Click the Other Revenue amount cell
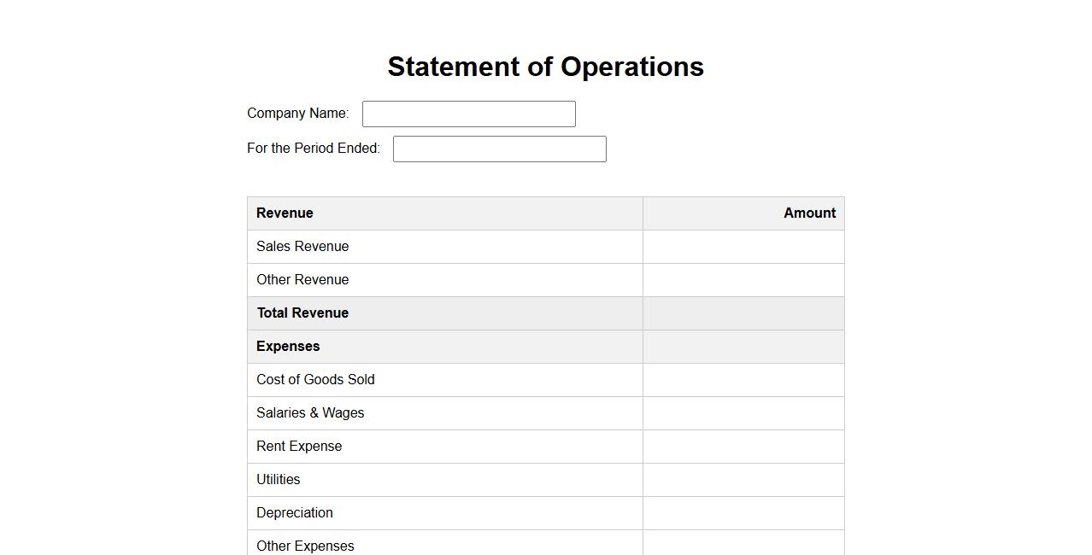The width and height of the screenshot is (1092, 555). click(x=743, y=280)
